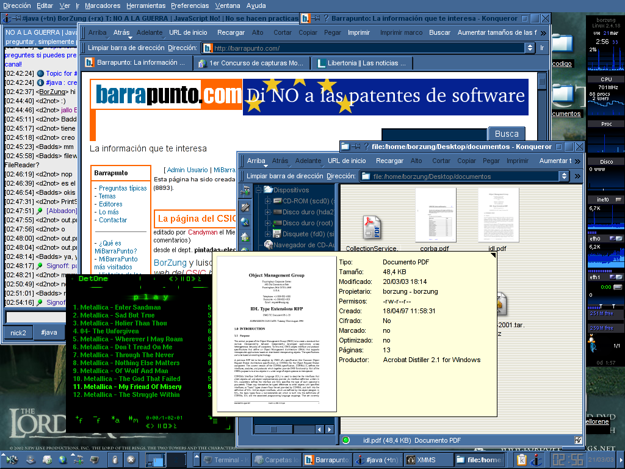Click the XMMS add file +f icon

coord(79,419)
